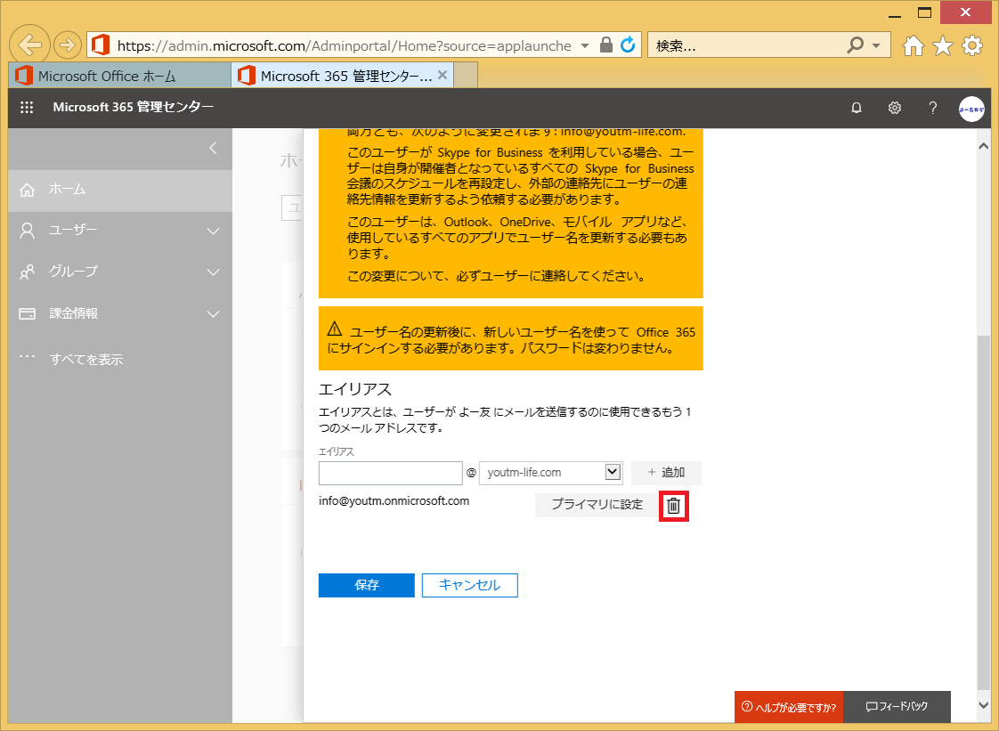Select すべてを表示 in the navigation menu
This screenshot has height=731, width=999.
point(86,360)
